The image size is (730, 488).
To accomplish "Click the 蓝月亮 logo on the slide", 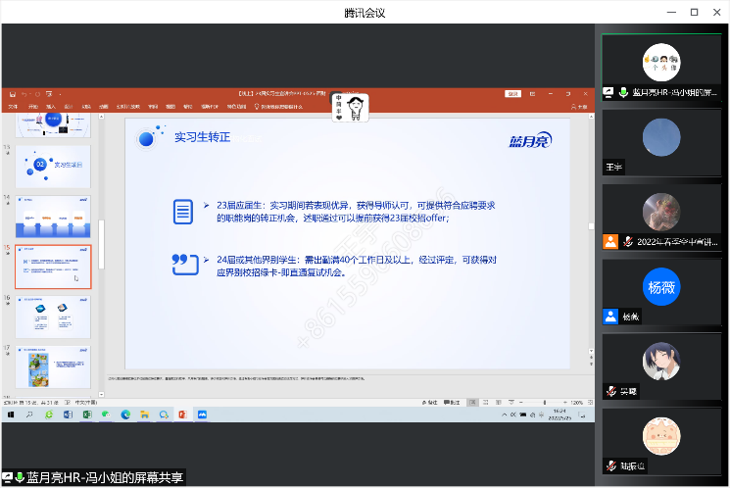I will coord(530,140).
